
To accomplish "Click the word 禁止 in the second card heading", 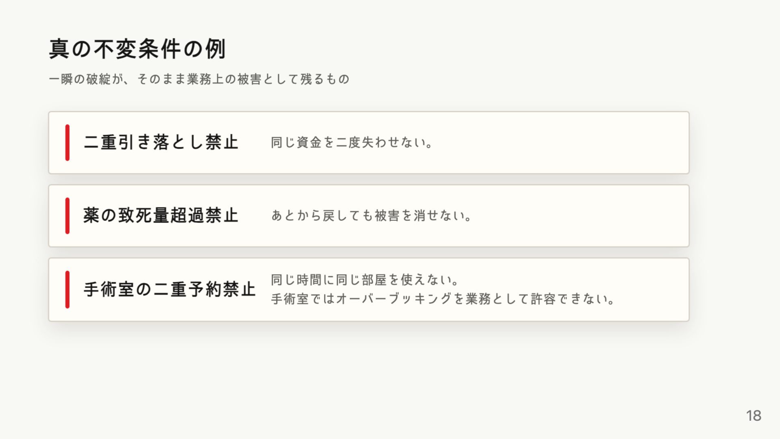I will (222, 216).
